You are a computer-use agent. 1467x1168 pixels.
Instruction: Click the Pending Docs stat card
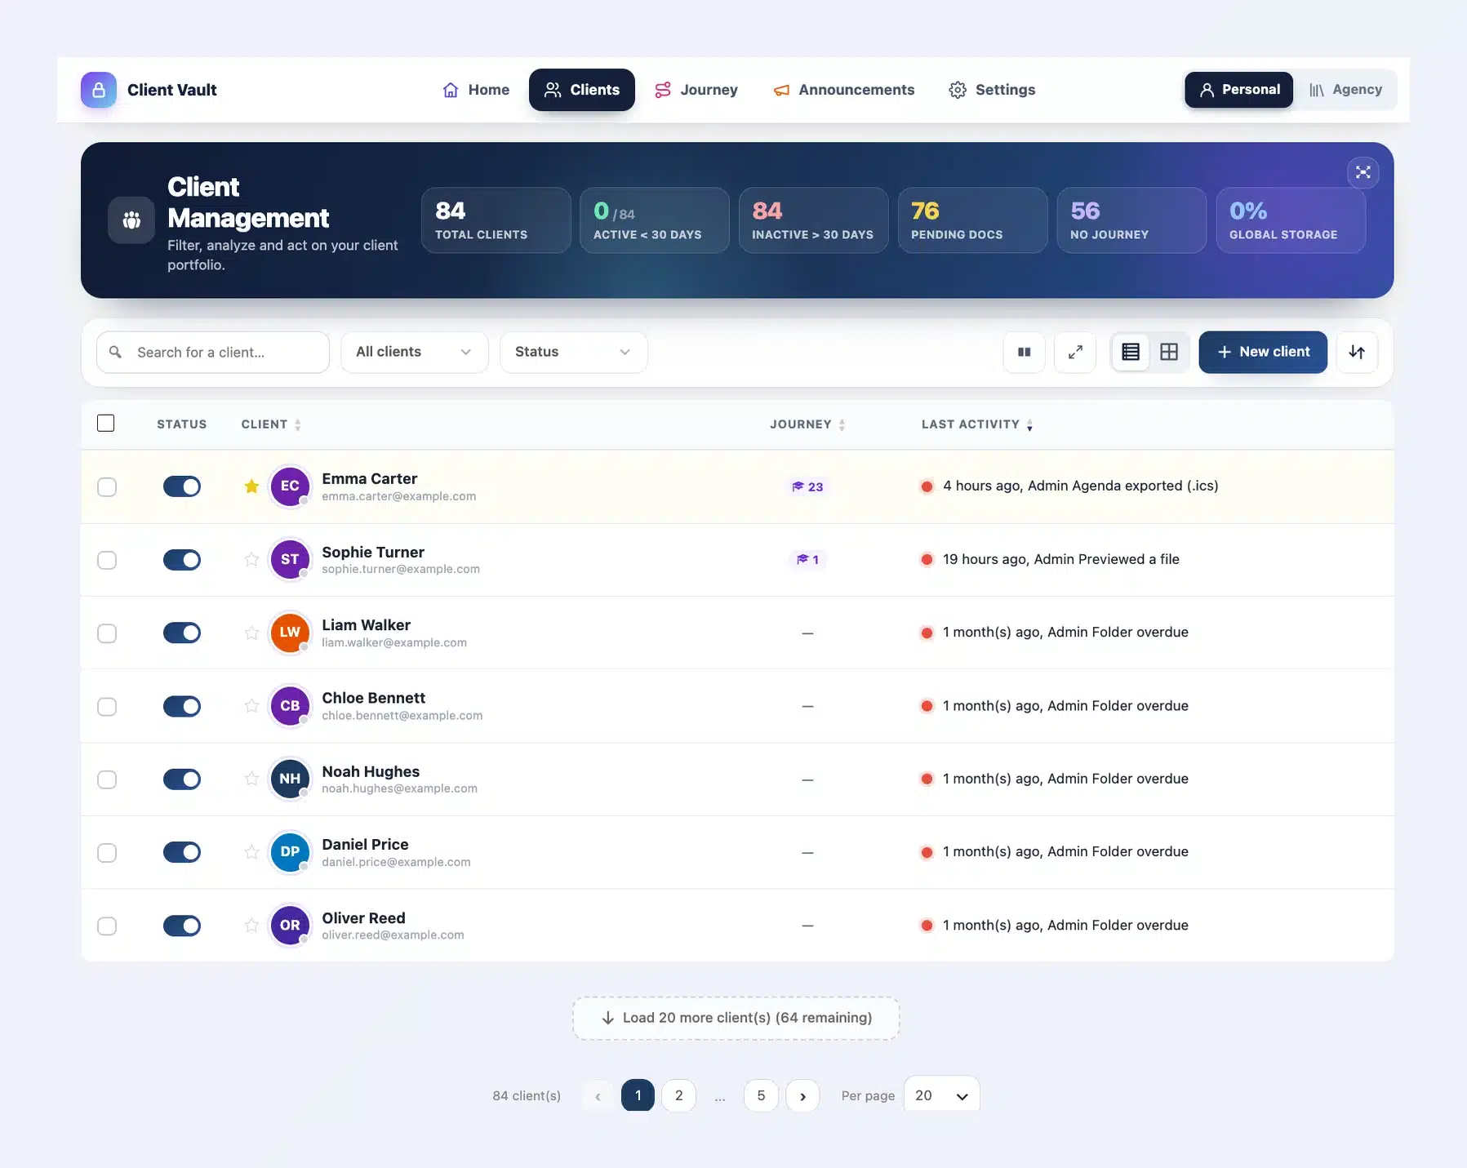coord(972,220)
